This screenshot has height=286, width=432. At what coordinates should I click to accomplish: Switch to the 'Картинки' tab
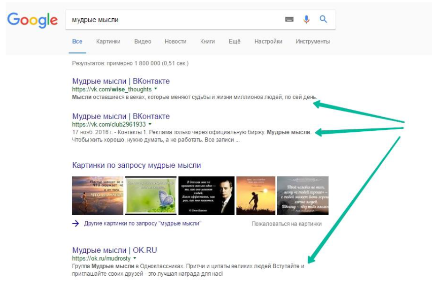pyautogui.click(x=108, y=42)
